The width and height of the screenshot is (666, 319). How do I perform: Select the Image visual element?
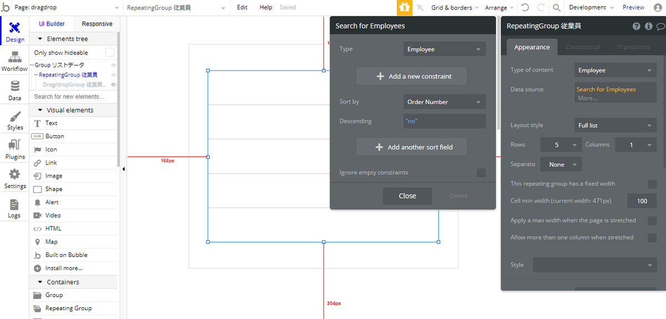74,176
